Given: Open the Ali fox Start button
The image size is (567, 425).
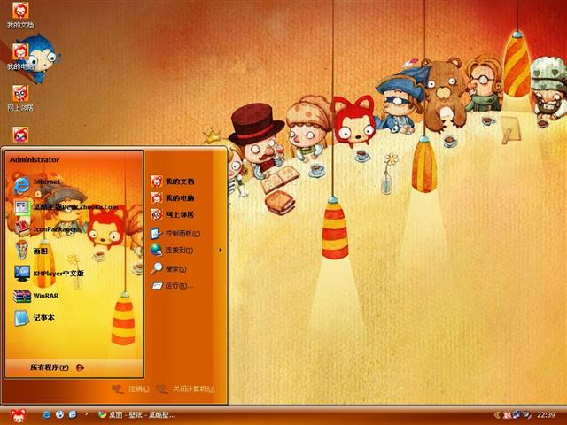Looking at the screenshot, I should (18, 415).
